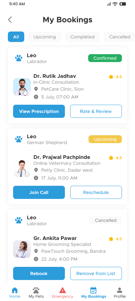The image size is (135, 301).
Task: Select the Cancelled filter chip
Action: [x=120, y=37]
